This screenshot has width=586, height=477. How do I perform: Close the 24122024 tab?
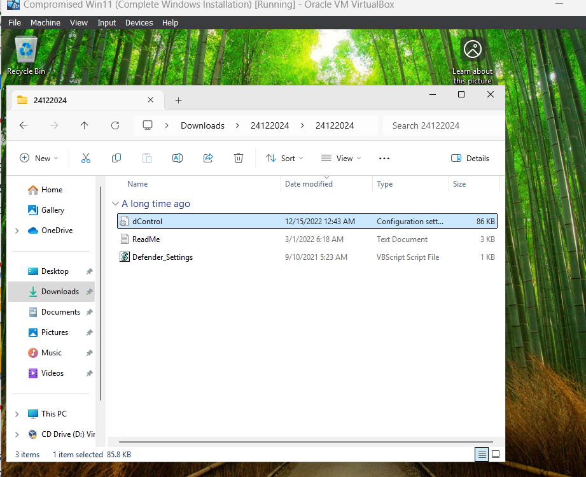151,100
